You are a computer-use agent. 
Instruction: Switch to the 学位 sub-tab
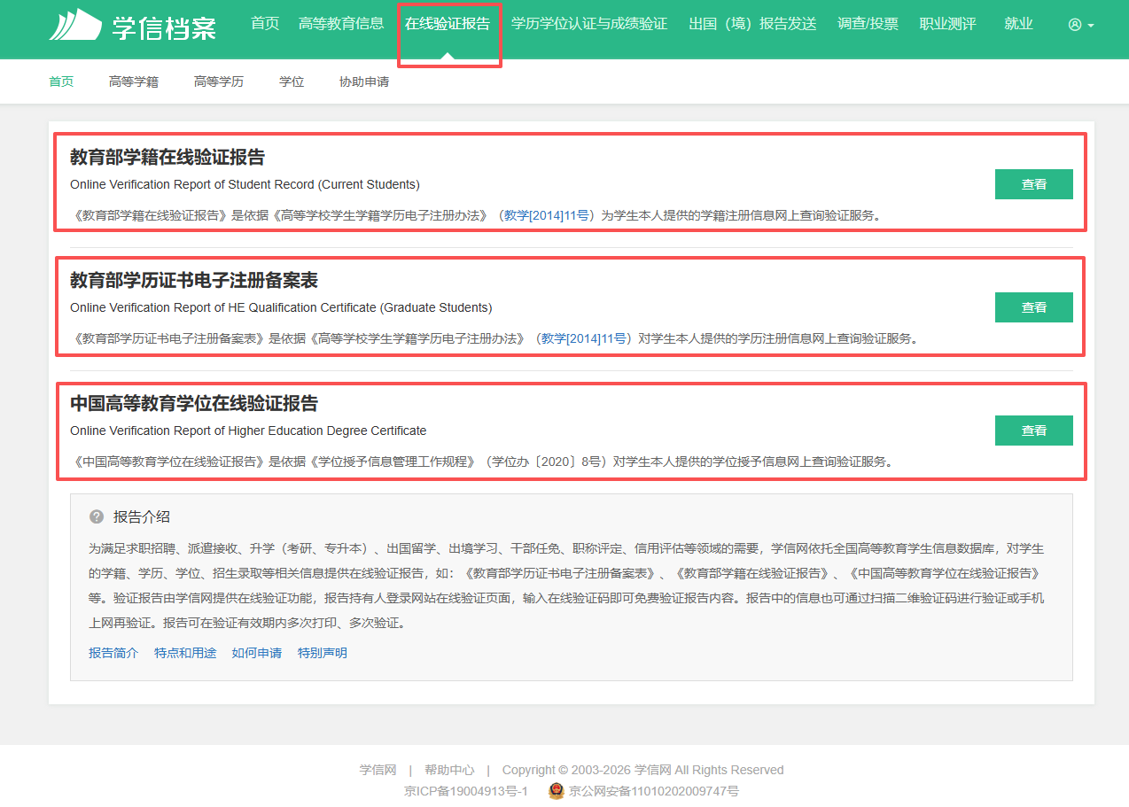pyautogui.click(x=292, y=81)
